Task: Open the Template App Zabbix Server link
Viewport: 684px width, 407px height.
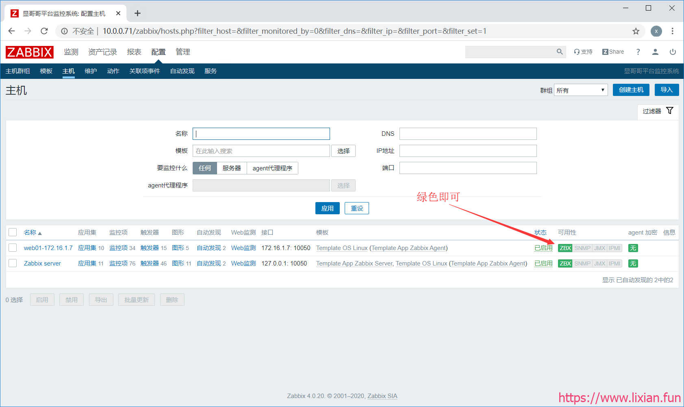Action: (x=354, y=263)
